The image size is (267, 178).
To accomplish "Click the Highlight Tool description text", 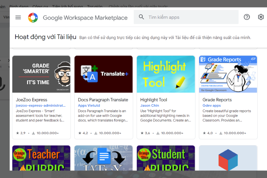I will [x=166, y=116].
